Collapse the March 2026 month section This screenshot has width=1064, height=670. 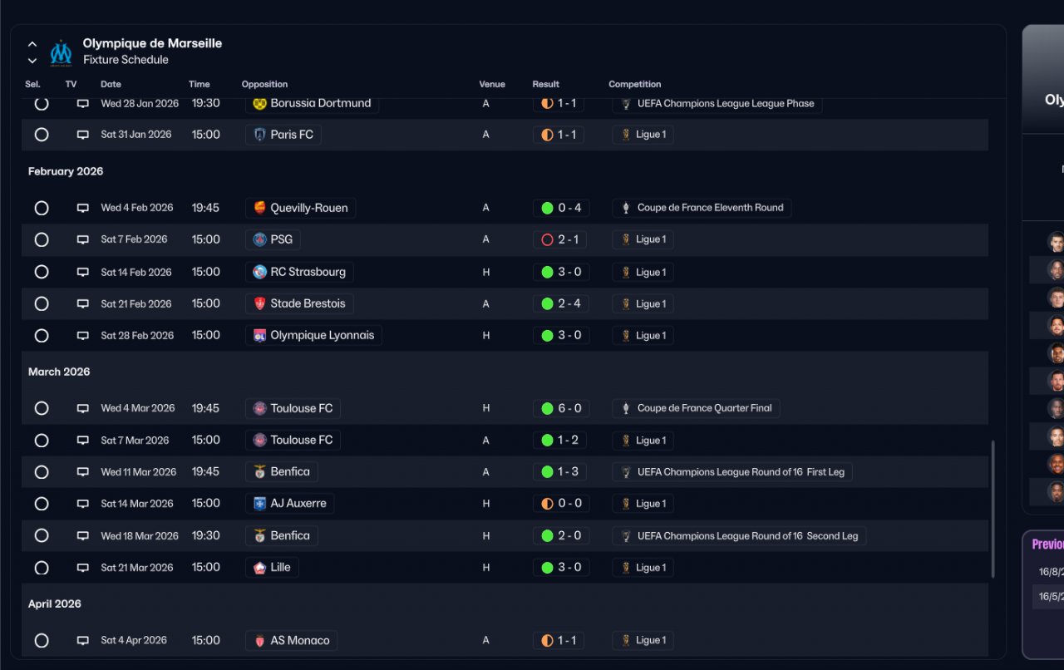[x=59, y=372]
